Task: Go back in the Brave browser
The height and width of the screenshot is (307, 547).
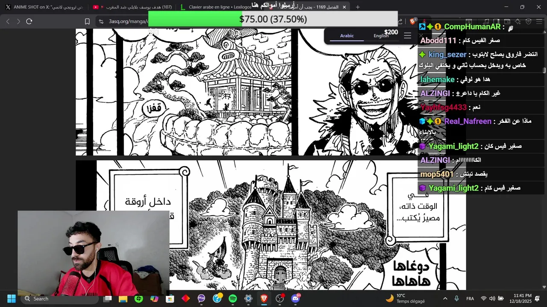Action: 8,21
